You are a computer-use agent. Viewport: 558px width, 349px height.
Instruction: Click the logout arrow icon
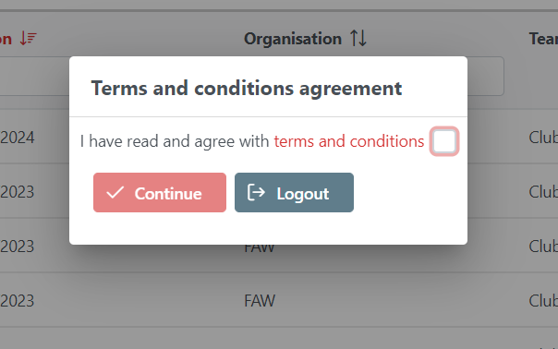point(256,192)
